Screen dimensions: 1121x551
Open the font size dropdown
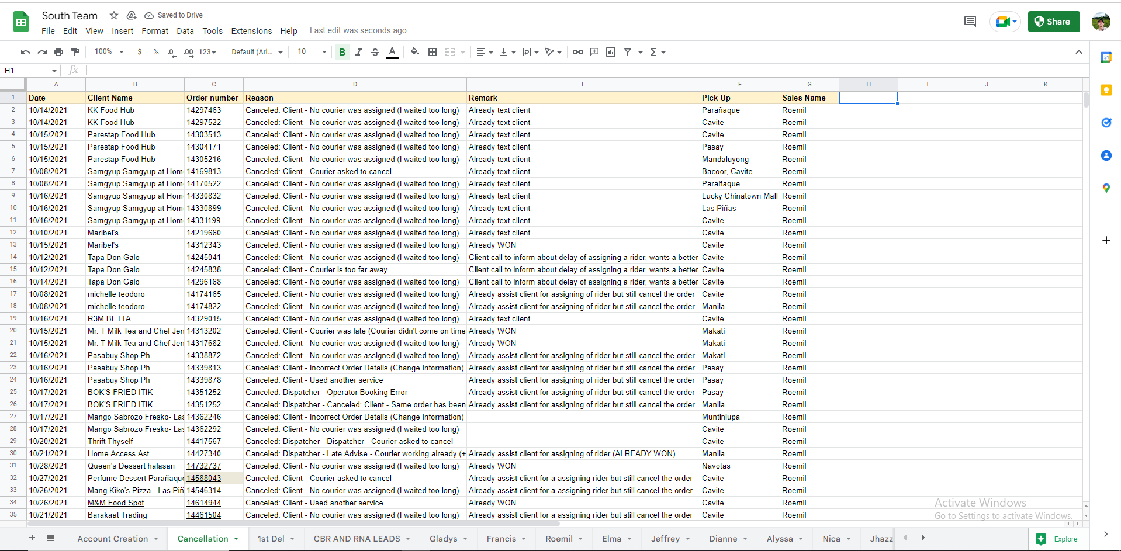click(x=312, y=52)
